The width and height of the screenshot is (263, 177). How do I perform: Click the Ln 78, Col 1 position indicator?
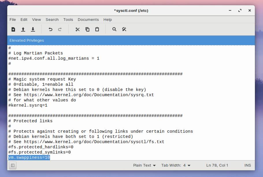(217, 165)
